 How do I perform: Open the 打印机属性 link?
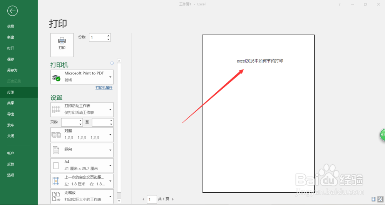pyautogui.click(x=104, y=88)
